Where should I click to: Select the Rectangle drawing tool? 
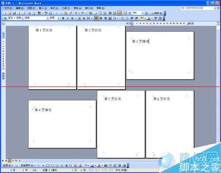(x=48, y=165)
